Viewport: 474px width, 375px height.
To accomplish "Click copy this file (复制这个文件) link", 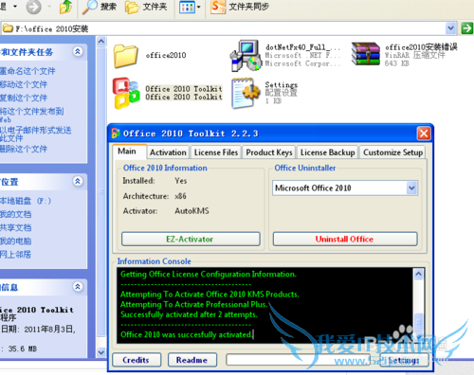I will click(x=24, y=98).
